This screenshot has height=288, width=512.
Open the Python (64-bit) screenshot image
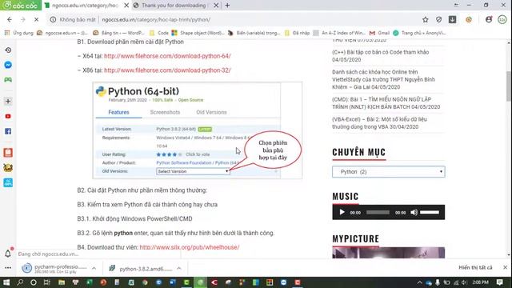[198, 130]
